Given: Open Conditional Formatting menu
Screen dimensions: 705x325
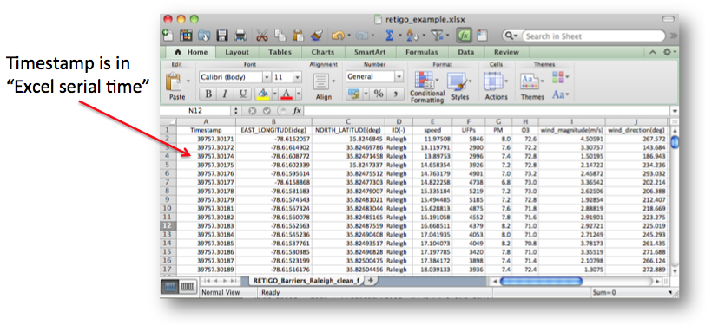Looking at the screenshot, I should point(427,87).
